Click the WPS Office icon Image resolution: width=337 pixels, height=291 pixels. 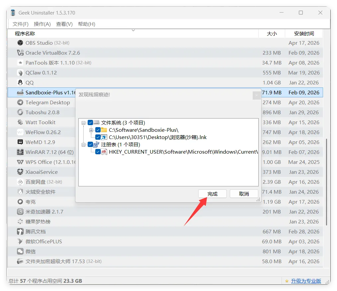tap(20, 162)
